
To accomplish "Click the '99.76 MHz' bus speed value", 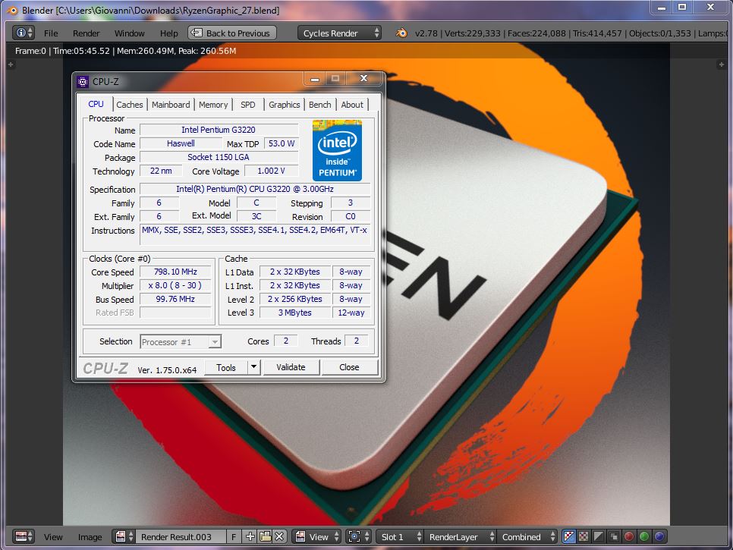I will (x=175, y=299).
